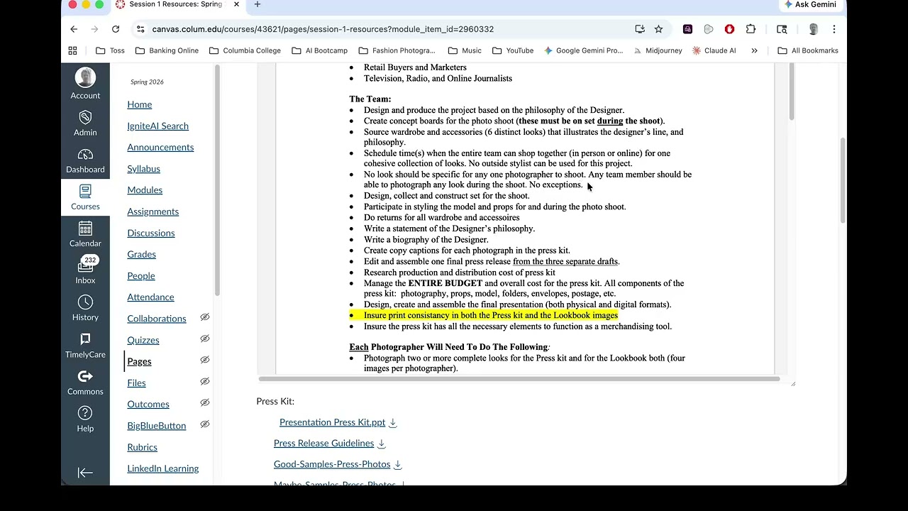The image size is (908, 511).
Task: Open the Music bookmark folder
Action: [465, 50]
